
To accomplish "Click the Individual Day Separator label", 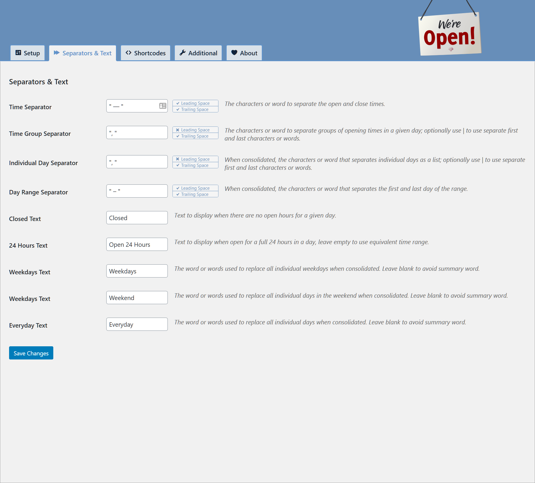I will tap(43, 163).
